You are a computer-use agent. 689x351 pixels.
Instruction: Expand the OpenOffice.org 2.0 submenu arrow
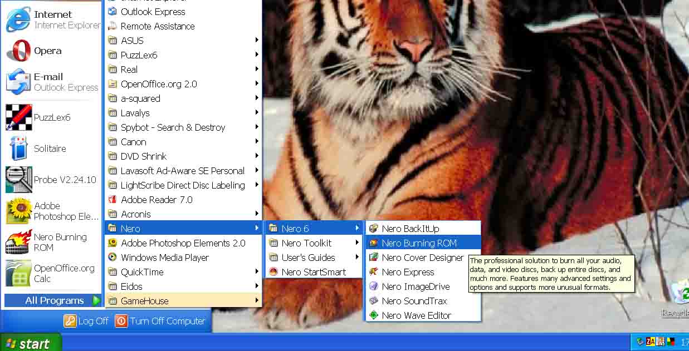tap(257, 84)
